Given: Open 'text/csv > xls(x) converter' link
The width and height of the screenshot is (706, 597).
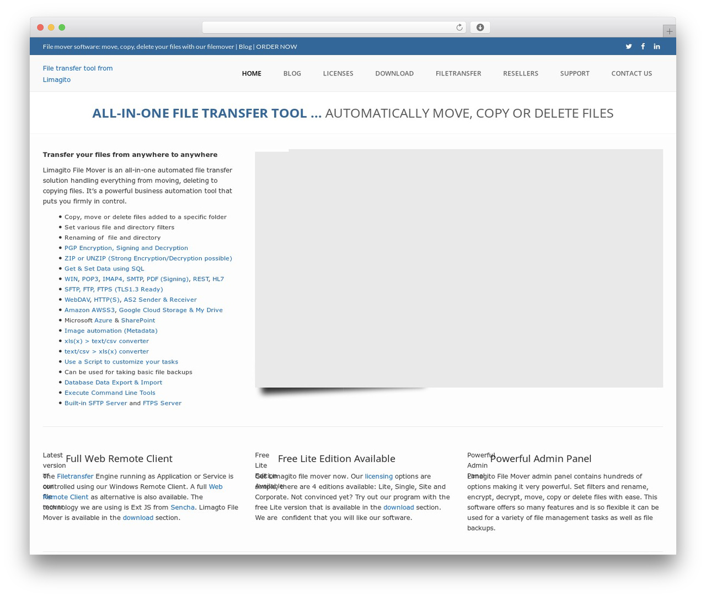Looking at the screenshot, I should pos(106,351).
